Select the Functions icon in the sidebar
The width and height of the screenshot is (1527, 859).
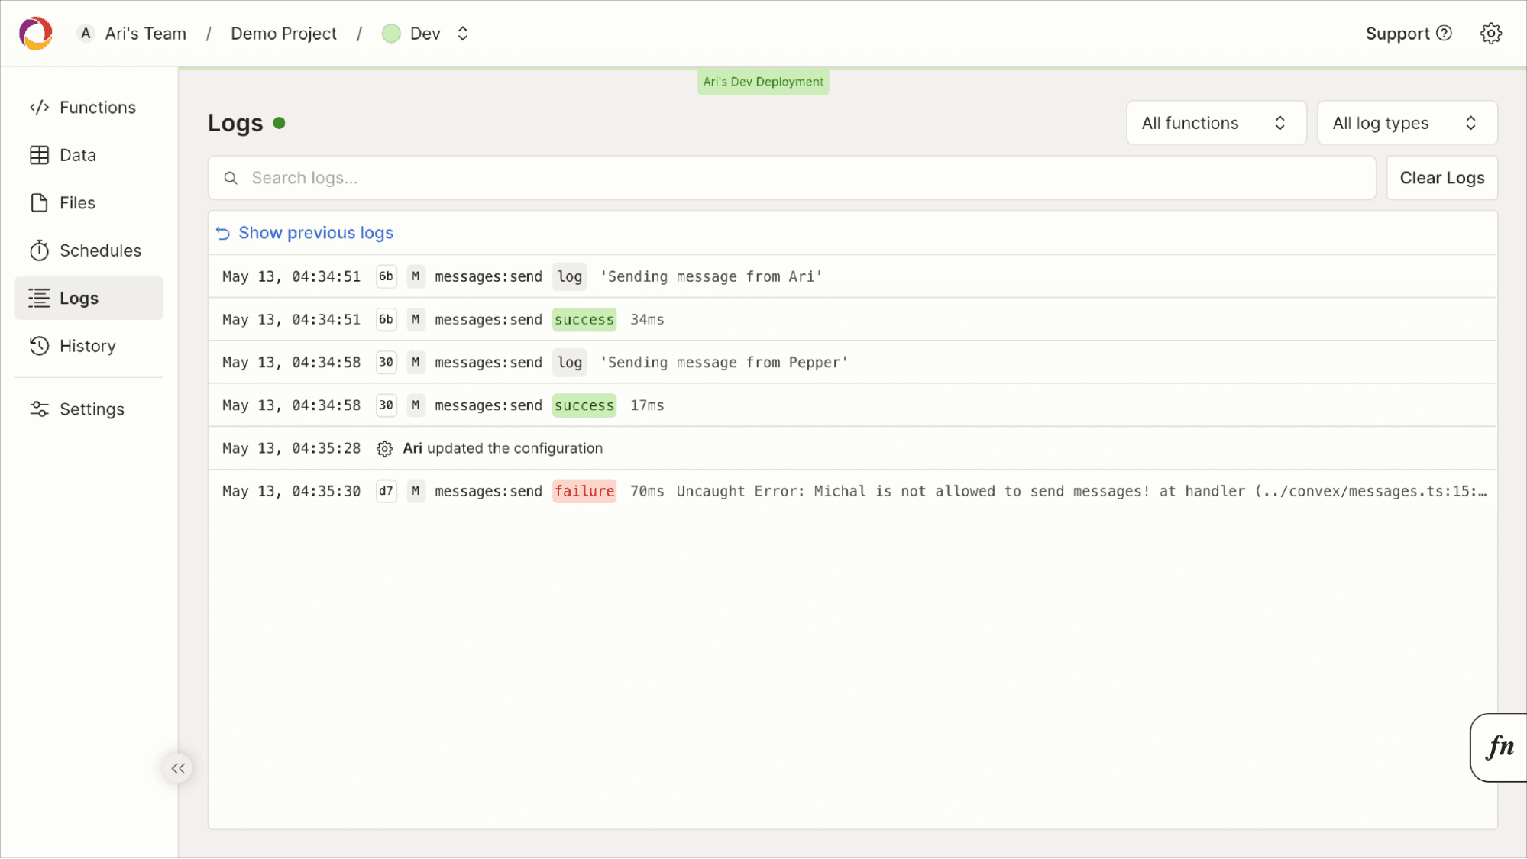click(40, 107)
